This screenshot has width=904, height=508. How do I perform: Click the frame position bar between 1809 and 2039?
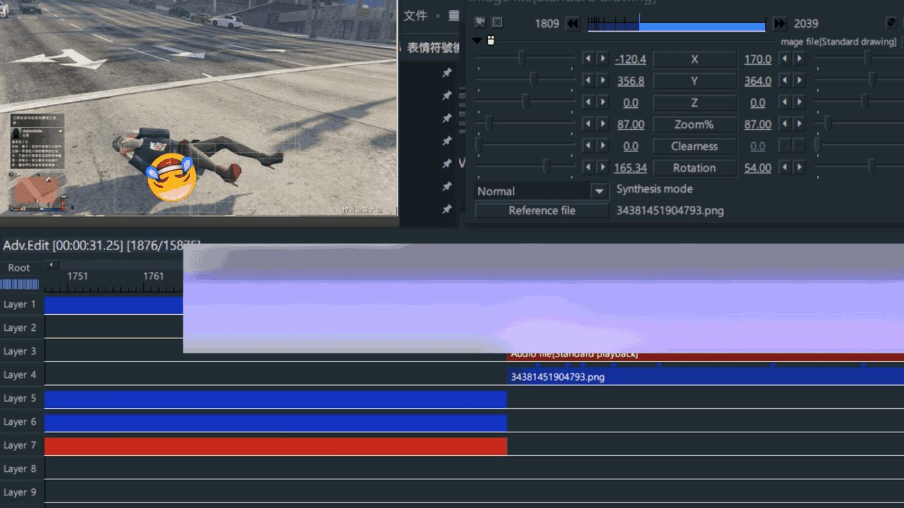pos(676,24)
